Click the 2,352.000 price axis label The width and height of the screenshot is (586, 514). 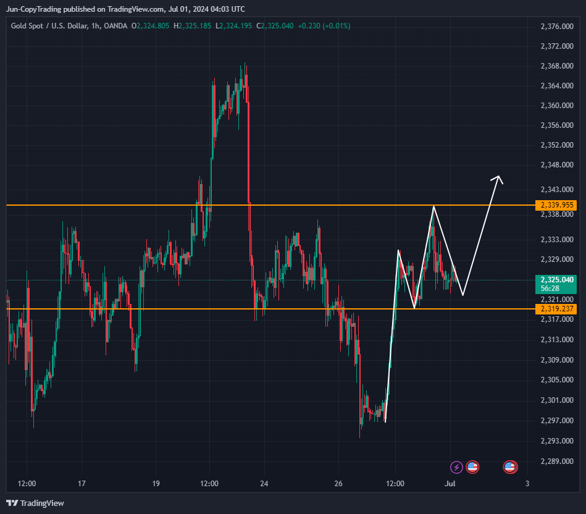[557, 145]
